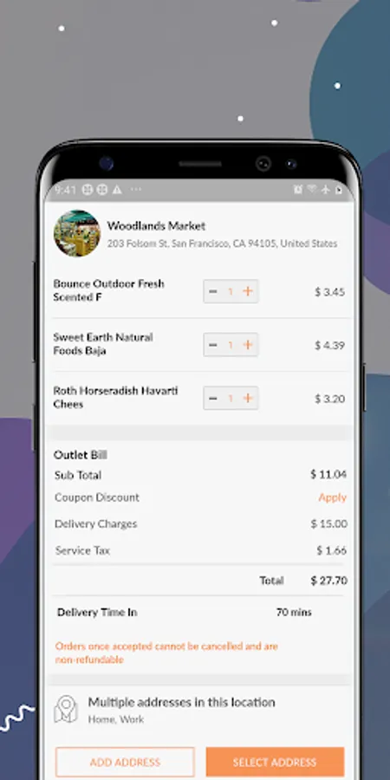Tap the Multiple addresses in this location row

click(x=199, y=710)
